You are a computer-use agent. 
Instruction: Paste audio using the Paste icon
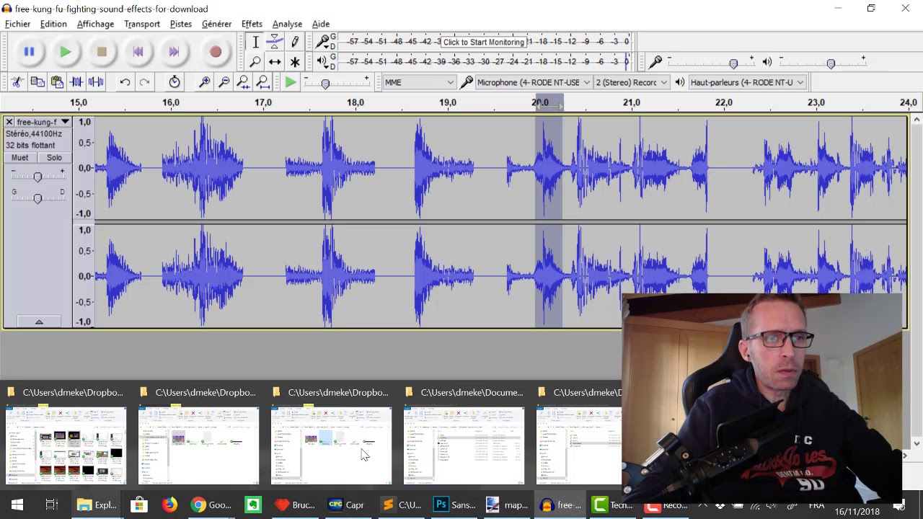pos(57,82)
